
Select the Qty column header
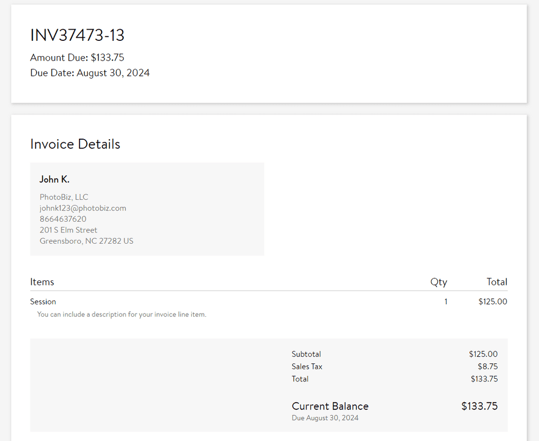point(439,281)
